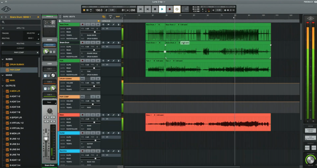
Task: Solo the DRUM SUBMIX bus
Action: (93, 79)
